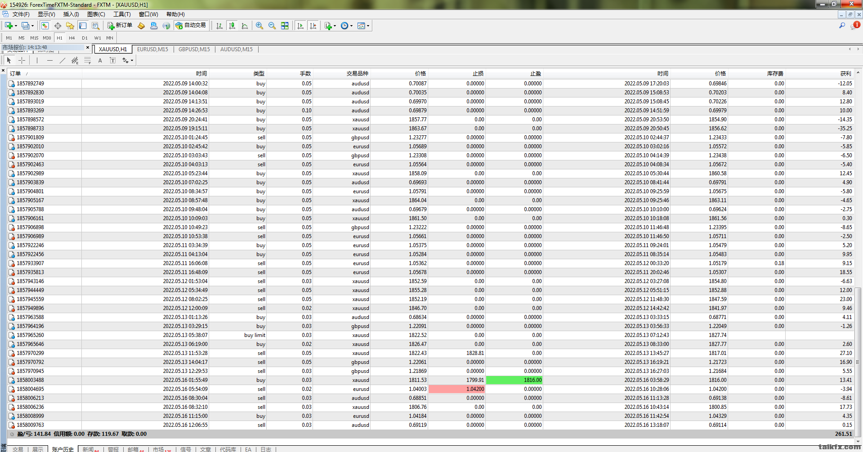The height and width of the screenshot is (452, 863).
Task: Open the 交易 terminal tab
Action: point(18,449)
